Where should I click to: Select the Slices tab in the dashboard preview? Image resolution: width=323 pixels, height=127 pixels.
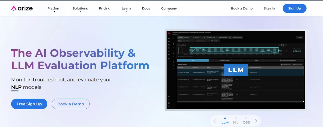[256, 61]
